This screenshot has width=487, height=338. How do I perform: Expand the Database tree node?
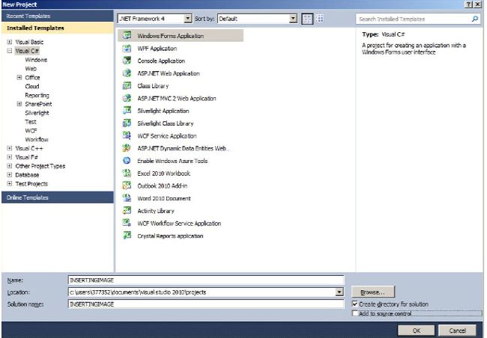click(x=10, y=174)
